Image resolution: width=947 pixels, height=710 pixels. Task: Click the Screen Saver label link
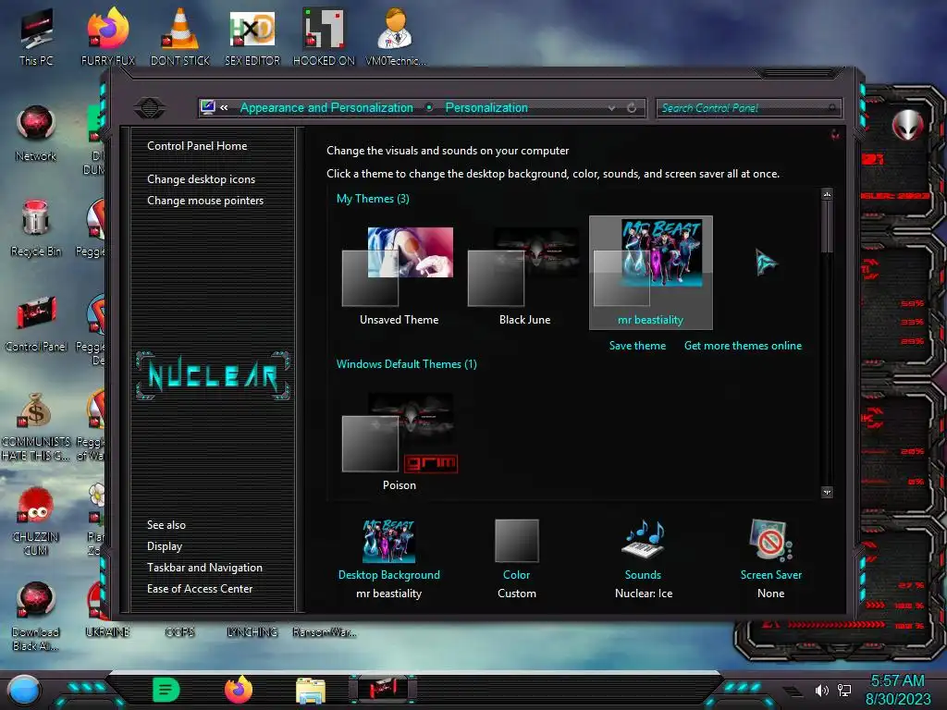pyautogui.click(x=770, y=575)
